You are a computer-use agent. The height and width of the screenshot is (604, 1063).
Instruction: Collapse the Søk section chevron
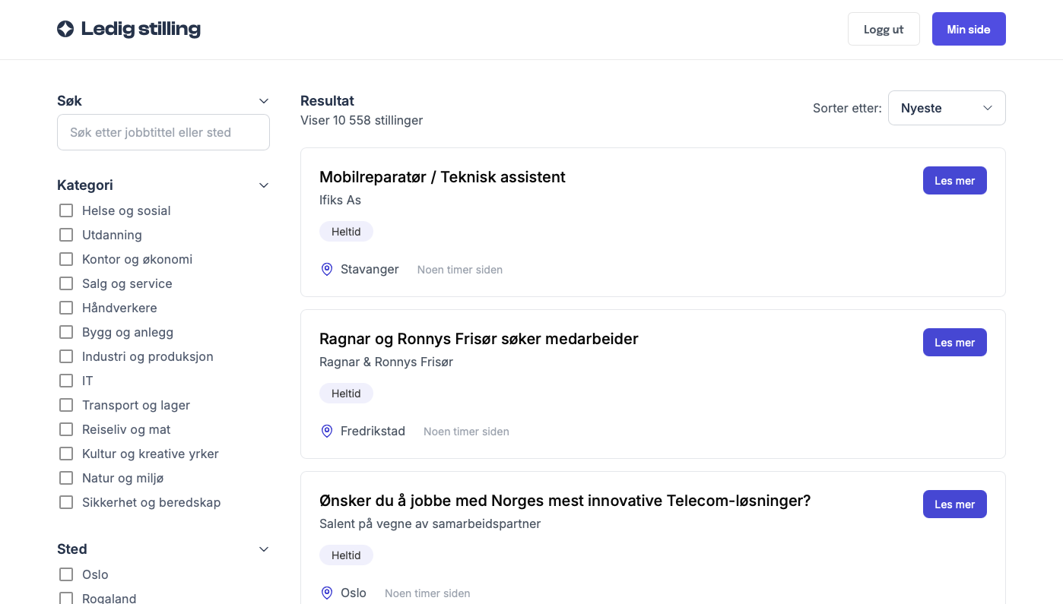(x=264, y=101)
